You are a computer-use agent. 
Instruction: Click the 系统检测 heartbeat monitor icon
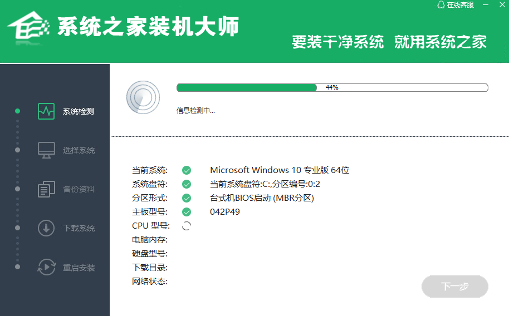[x=46, y=111]
